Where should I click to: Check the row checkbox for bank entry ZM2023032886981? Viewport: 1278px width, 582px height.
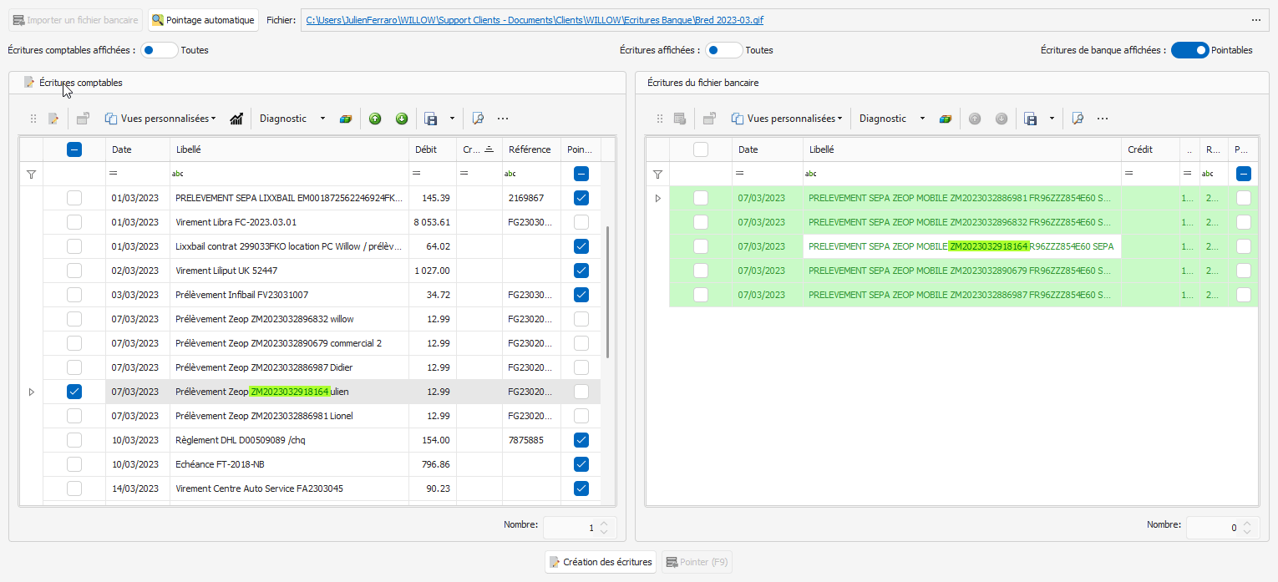tap(701, 198)
